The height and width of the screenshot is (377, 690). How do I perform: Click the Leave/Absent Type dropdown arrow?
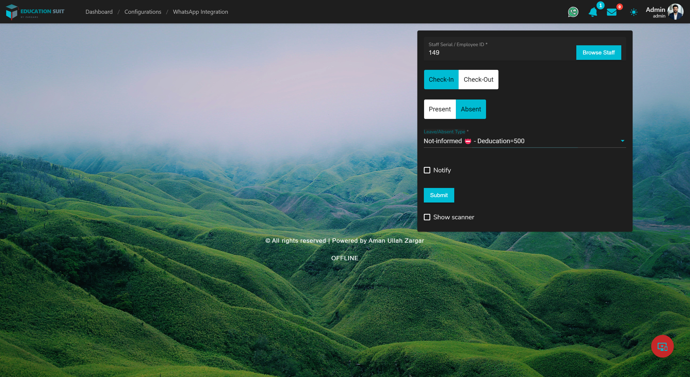click(x=622, y=141)
